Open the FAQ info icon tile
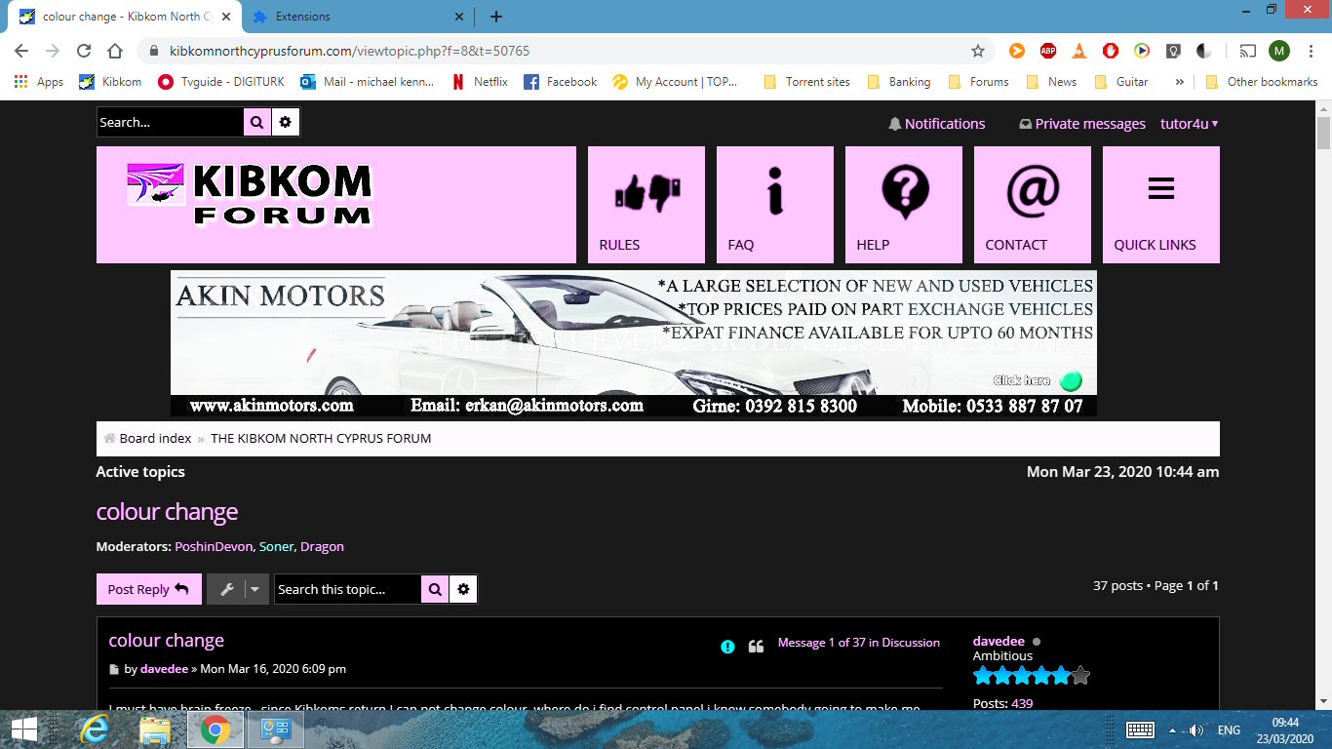Image resolution: width=1332 pixels, height=749 pixels. coord(775,205)
